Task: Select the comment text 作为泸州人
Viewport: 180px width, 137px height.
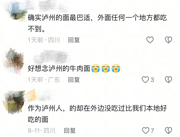Action: pyautogui.click(x=45, y=108)
